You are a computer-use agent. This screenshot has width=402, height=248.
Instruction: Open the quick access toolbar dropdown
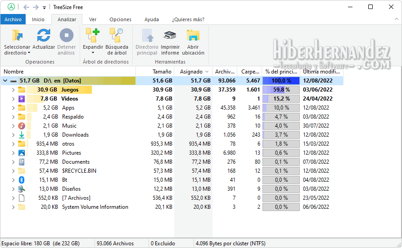[45, 8]
